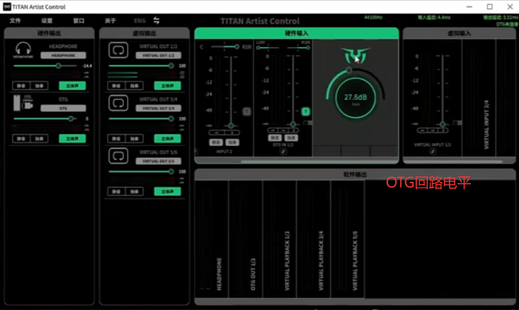Click the VIRTUAL OUT 1/2 loopback icon
Screen dimensions: 519x310
(118, 50)
